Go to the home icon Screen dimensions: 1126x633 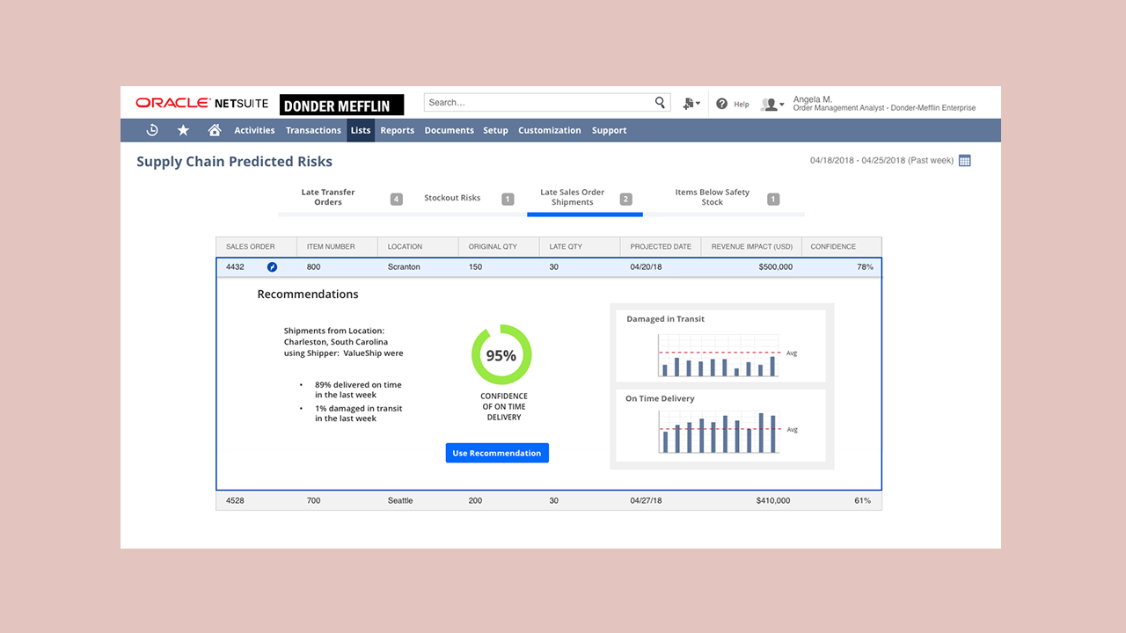point(215,130)
